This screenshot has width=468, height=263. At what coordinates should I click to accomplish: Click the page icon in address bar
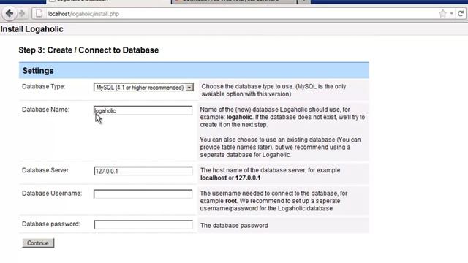pos(39,13)
